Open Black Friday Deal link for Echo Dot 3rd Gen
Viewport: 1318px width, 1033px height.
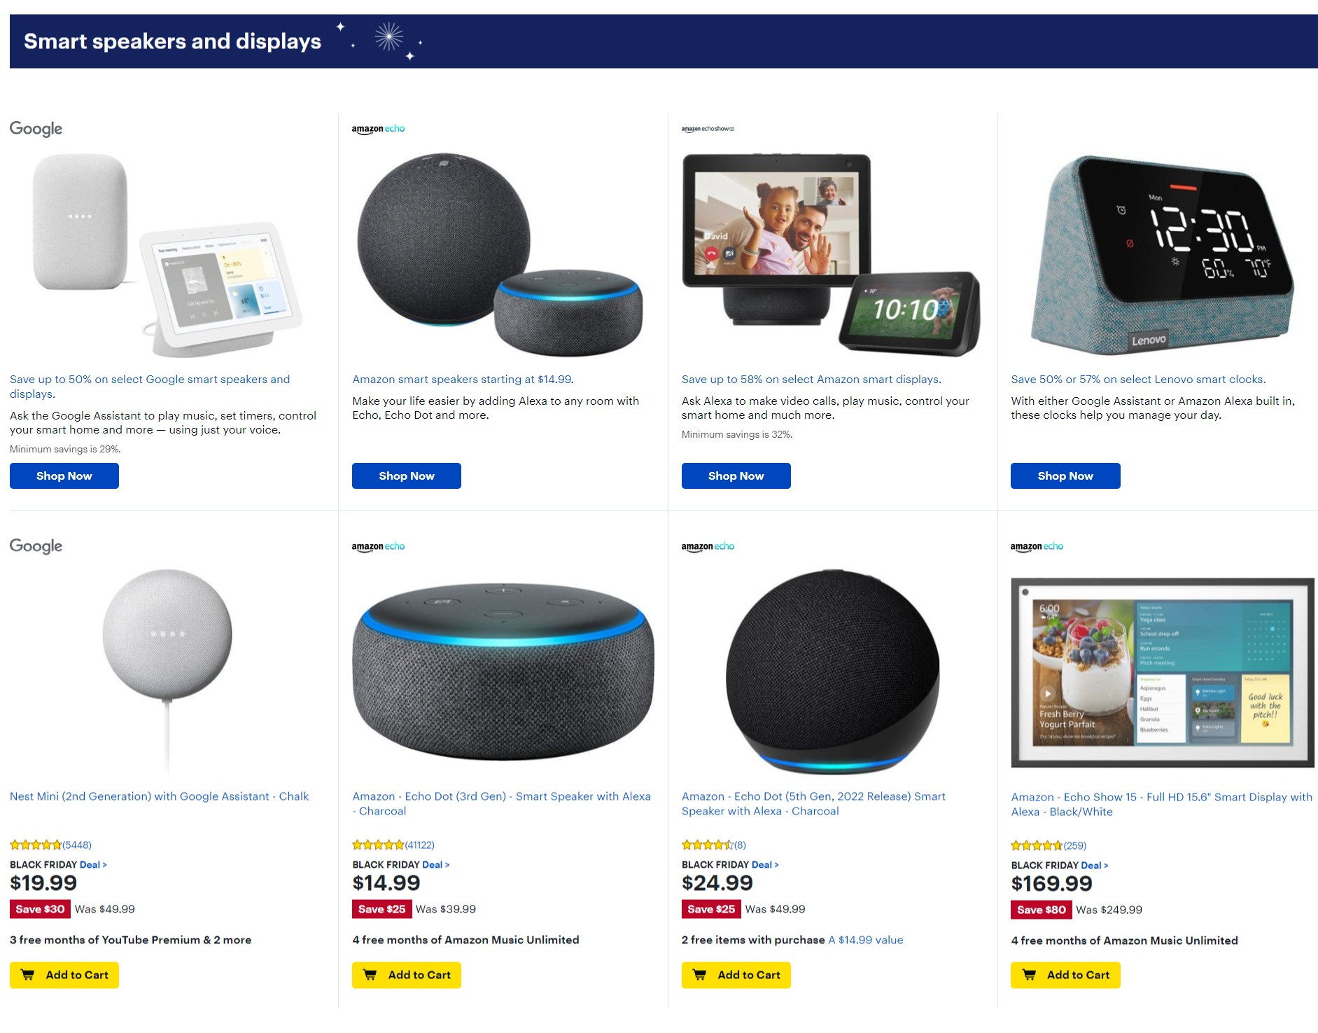tap(435, 865)
